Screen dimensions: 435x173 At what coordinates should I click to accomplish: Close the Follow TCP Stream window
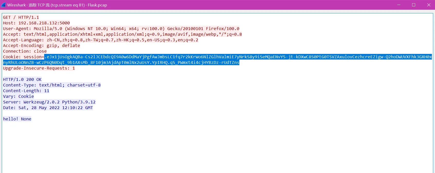pos(429,5)
